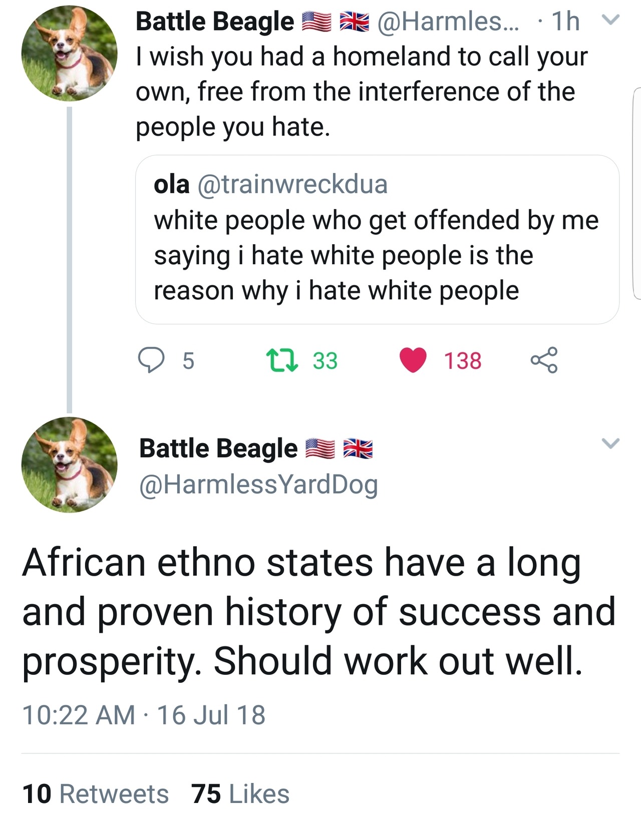Image resolution: width=641 pixels, height=823 pixels.
Task: Open the "I wish you had a homeland" tweet
Action: 361,92
